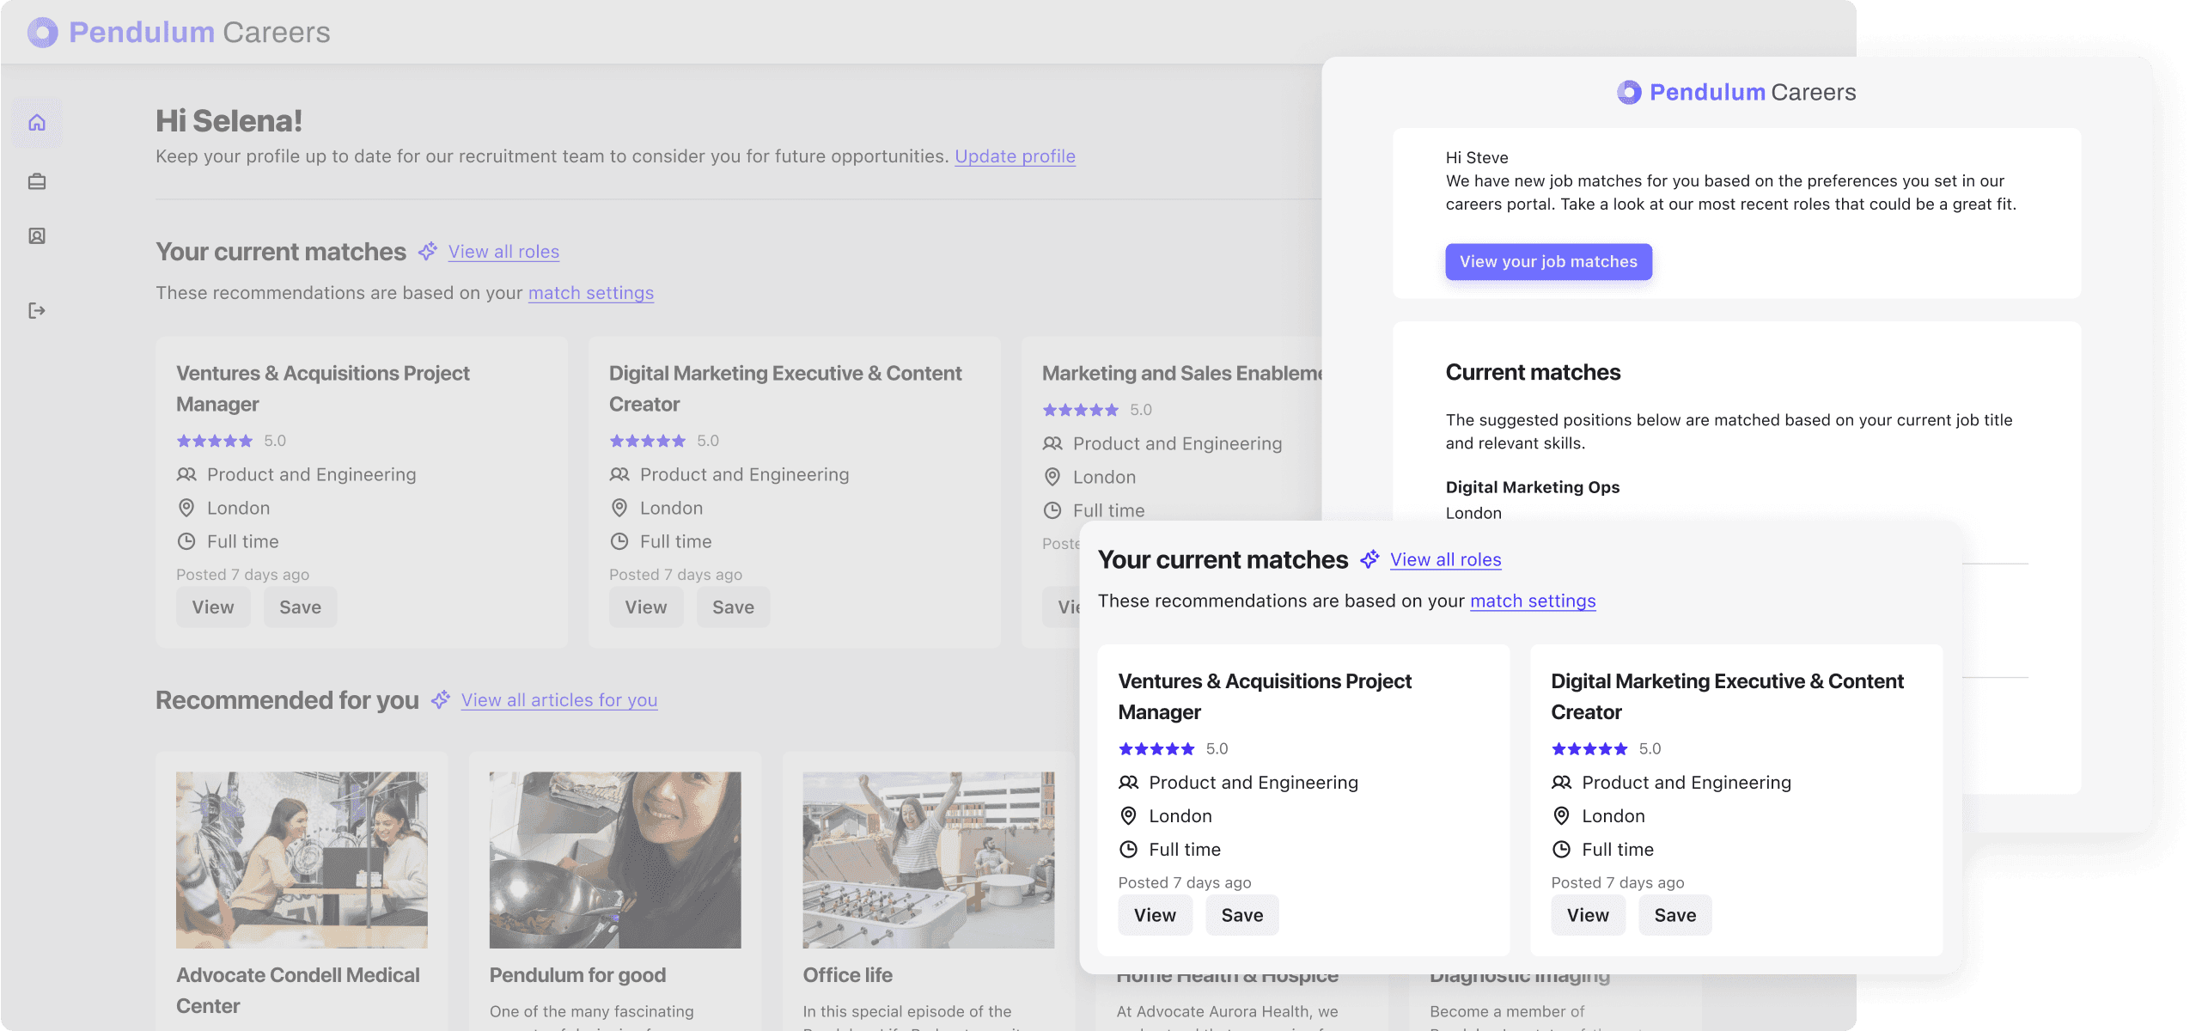Open the Office life article image
Viewport: 2202px width, 1031px height.
click(929, 860)
